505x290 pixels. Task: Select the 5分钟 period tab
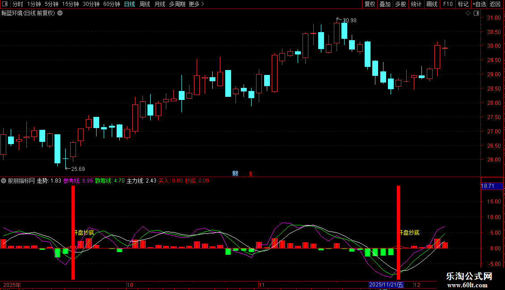tap(51, 4)
